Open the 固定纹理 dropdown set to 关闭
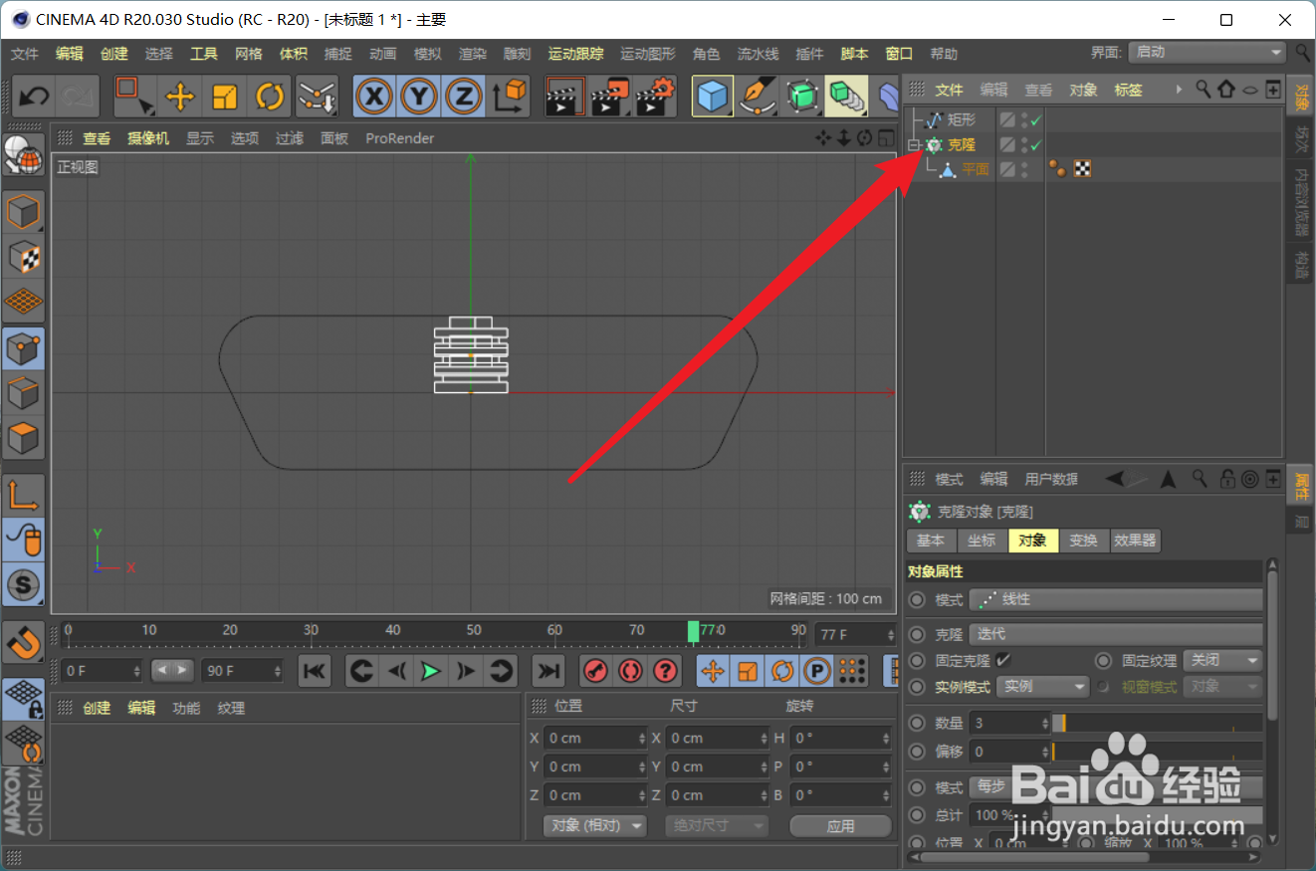This screenshot has width=1316, height=871. click(1222, 659)
